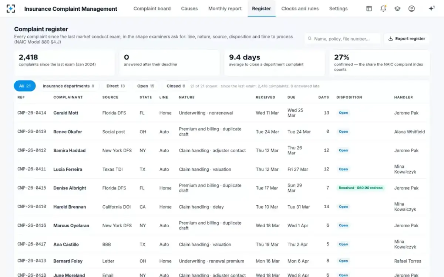
Task: Click the 27% confirmed stat card
Action: coord(380,63)
